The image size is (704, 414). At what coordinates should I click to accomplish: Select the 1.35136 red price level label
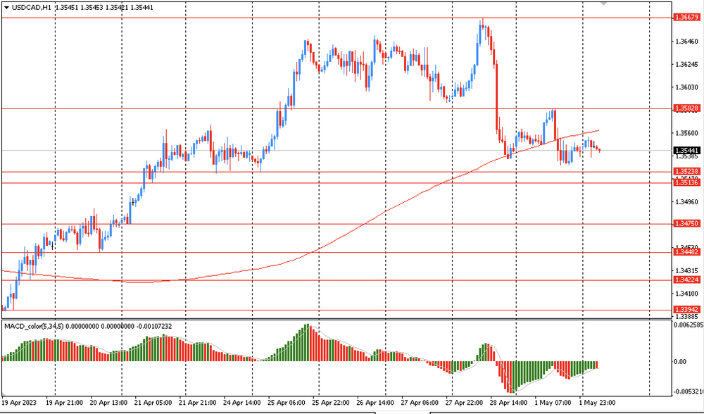686,183
